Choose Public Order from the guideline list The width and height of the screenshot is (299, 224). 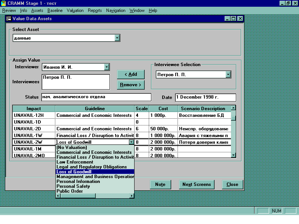pyautogui.click(x=95, y=191)
